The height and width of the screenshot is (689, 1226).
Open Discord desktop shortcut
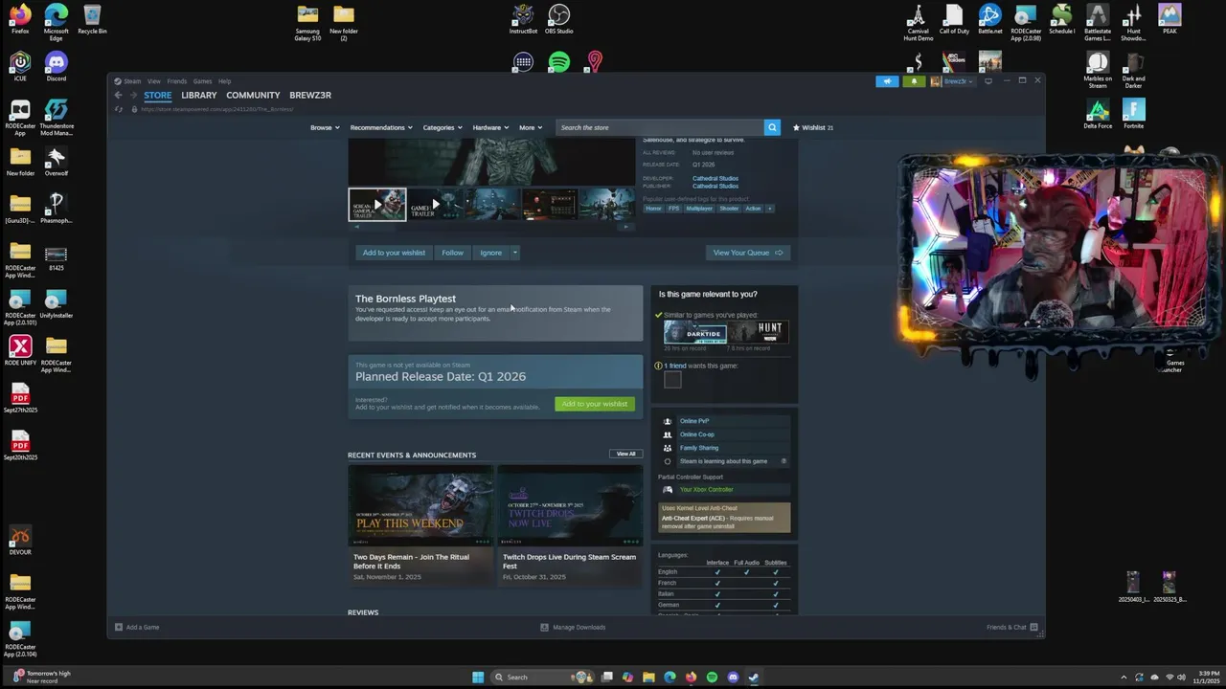[x=57, y=66]
